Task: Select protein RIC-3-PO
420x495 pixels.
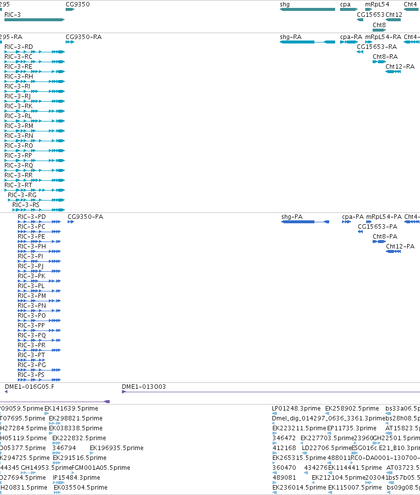Action: click(39, 321)
